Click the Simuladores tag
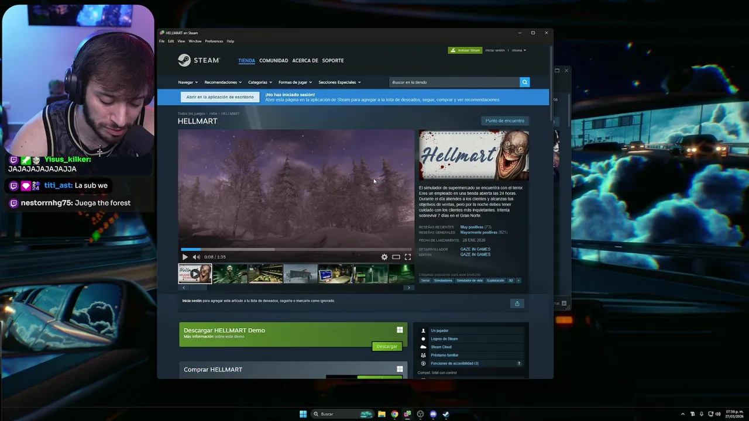The image size is (749, 421). point(443,281)
